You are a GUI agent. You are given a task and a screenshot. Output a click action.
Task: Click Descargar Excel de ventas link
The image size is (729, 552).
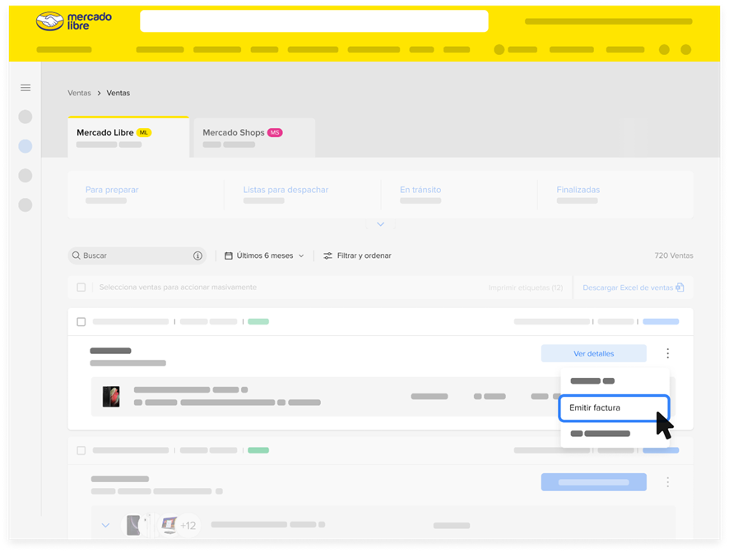[x=627, y=287]
